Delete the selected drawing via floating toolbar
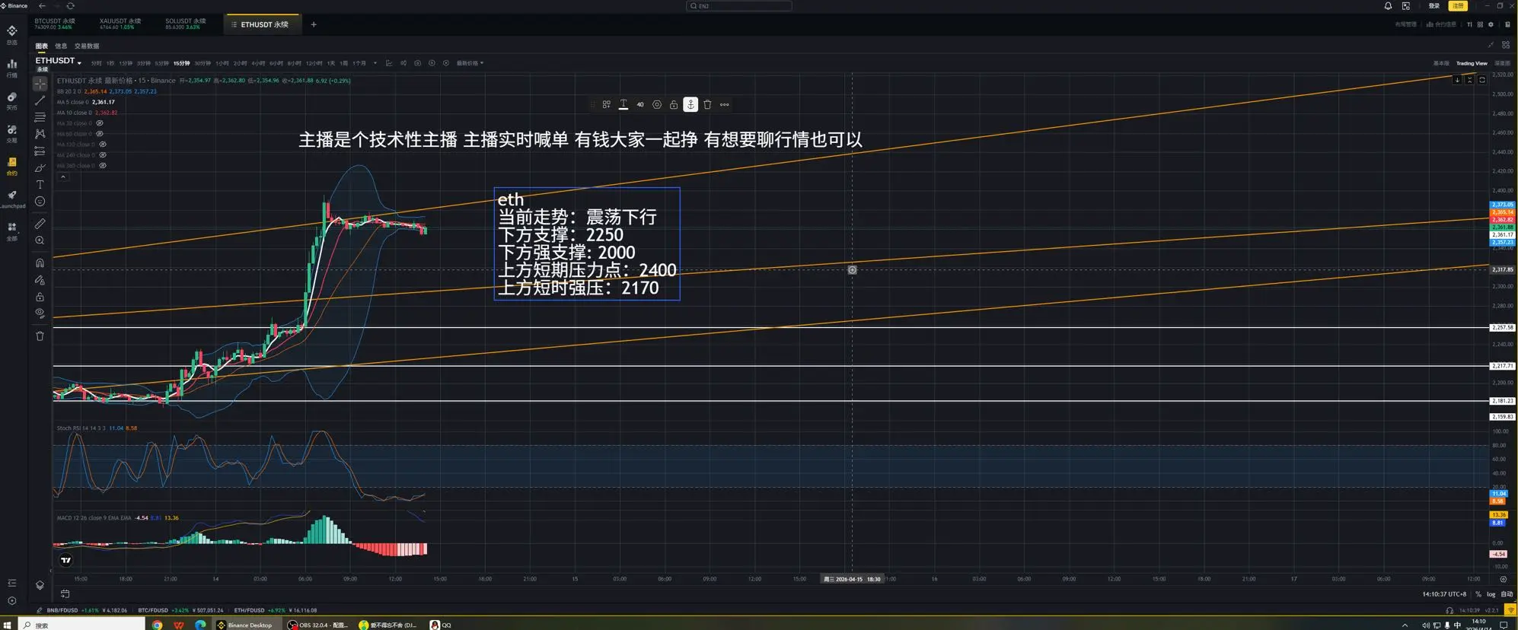The width and height of the screenshot is (1518, 630). [707, 105]
